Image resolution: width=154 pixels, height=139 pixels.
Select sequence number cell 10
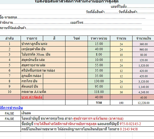[10, 92]
